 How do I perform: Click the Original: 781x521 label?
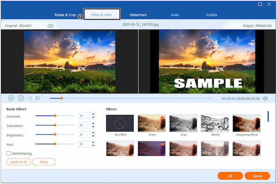click(x=18, y=26)
